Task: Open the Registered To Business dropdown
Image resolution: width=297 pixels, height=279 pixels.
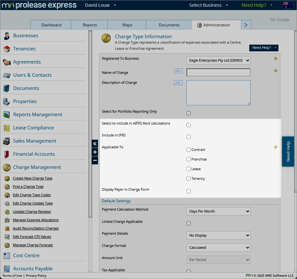Action: (x=219, y=61)
